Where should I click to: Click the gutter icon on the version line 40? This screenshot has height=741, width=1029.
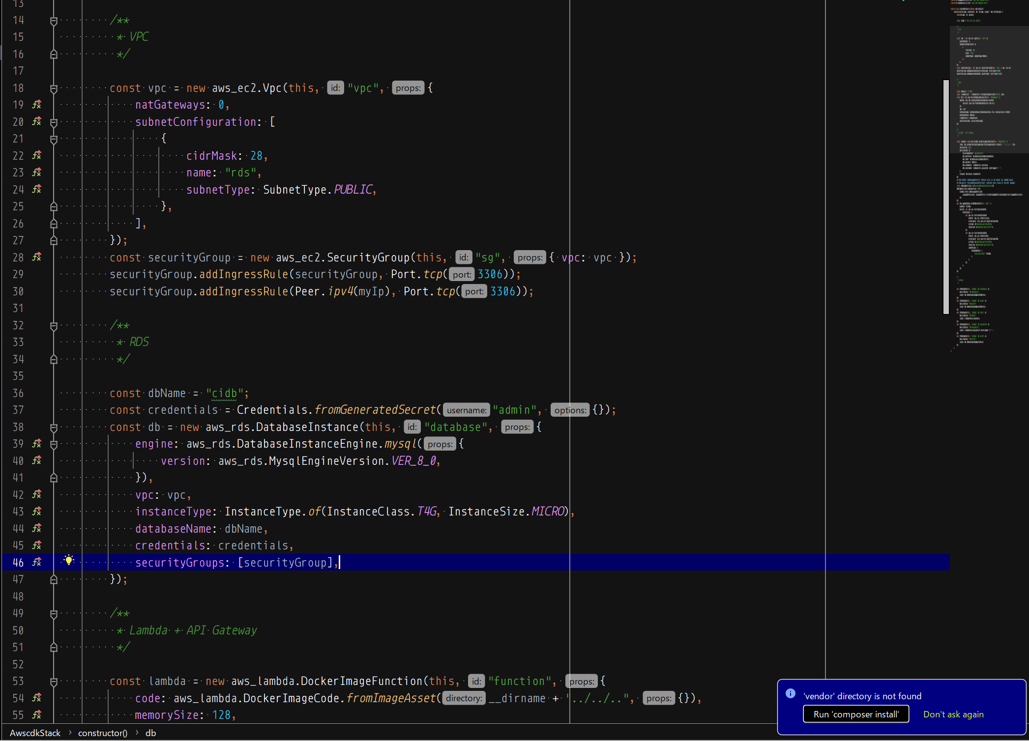pyautogui.click(x=37, y=460)
